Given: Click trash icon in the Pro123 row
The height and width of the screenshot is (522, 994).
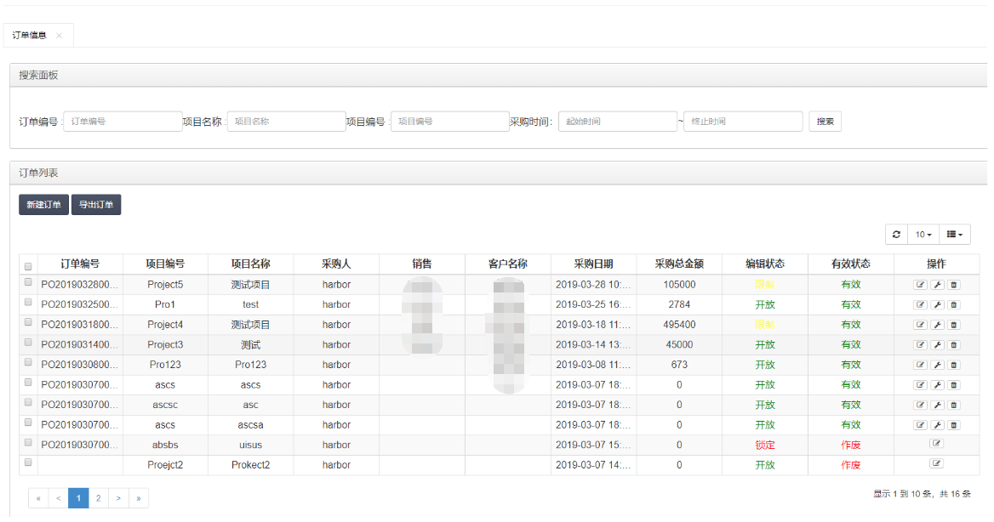Looking at the screenshot, I should click(953, 365).
